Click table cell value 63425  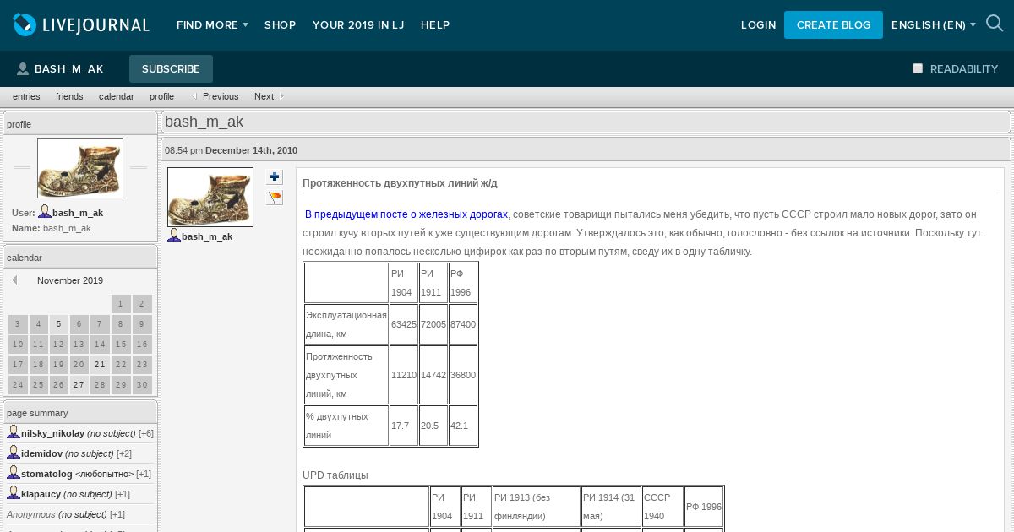[404, 324]
